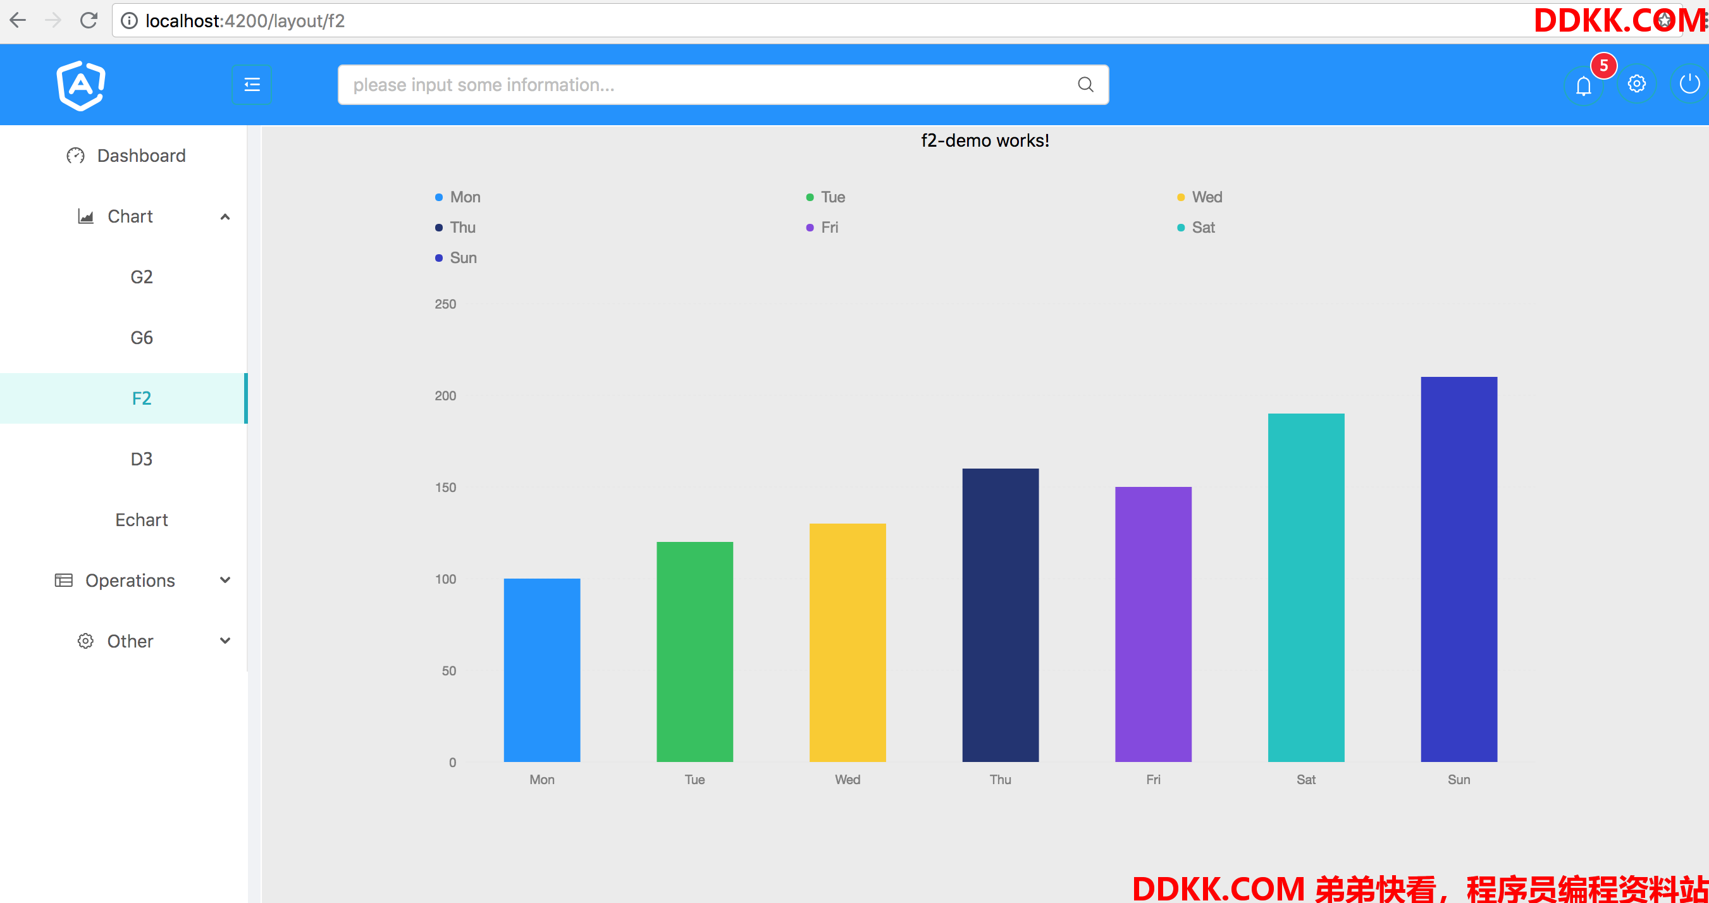Click the power logout icon
1709x903 pixels.
pyautogui.click(x=1689, y=83)
